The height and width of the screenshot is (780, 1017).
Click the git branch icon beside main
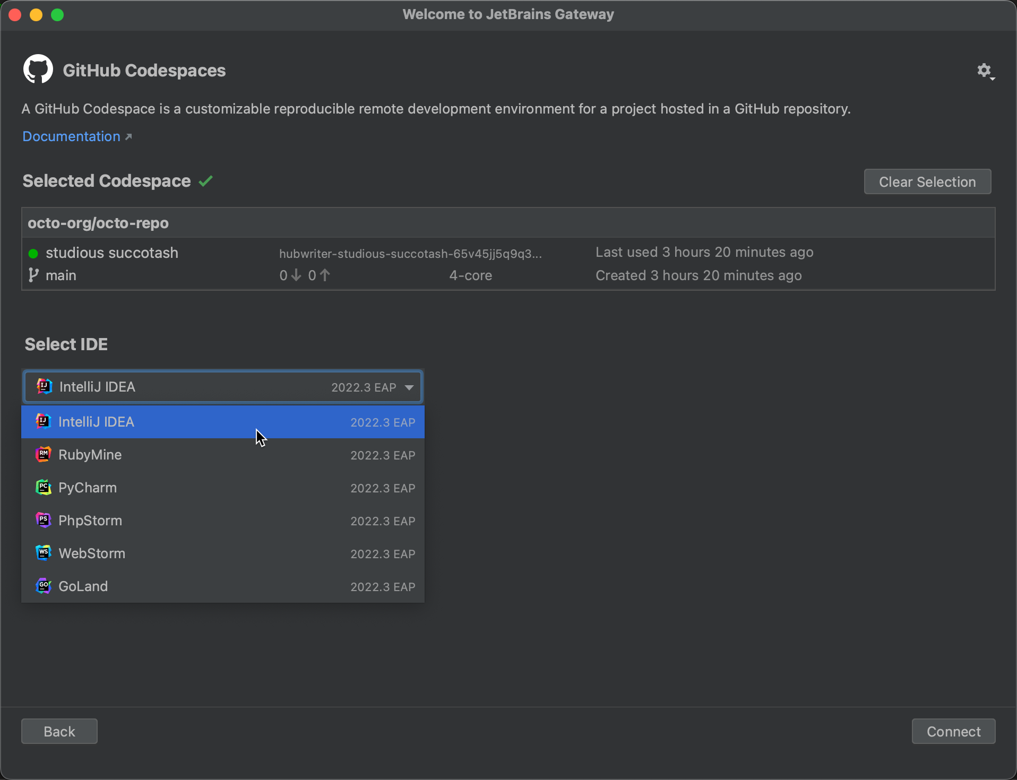tap(33, 275)
